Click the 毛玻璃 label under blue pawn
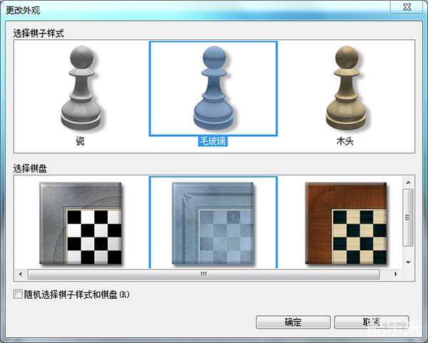The image size is (428, 343). click(213, 141)
